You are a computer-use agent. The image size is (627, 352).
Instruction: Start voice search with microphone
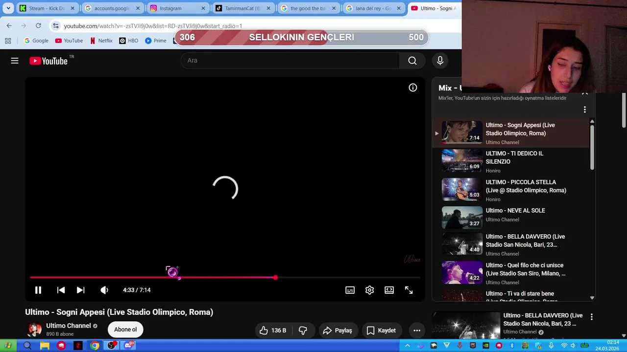pyautogui.click(x=440, y=60)
